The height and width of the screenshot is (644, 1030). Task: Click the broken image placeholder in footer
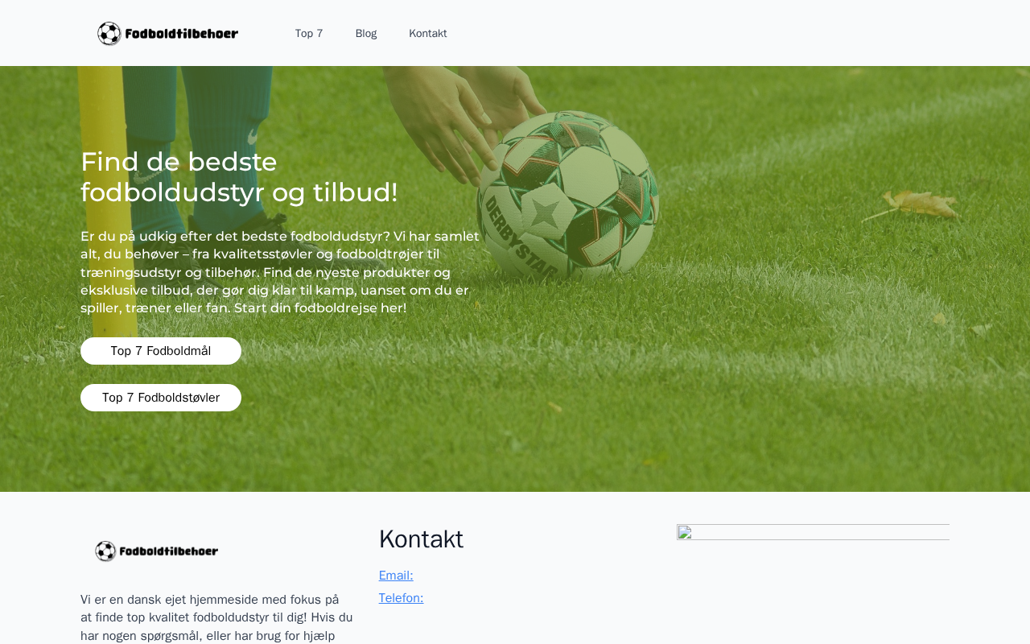coord(813,532)
